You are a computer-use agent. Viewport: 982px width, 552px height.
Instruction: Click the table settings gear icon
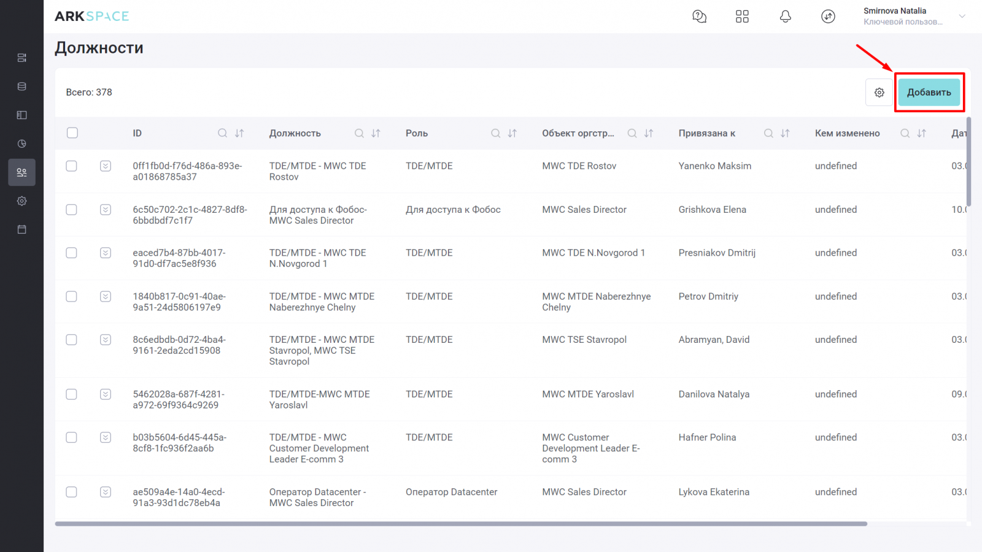tap(879, 93)
